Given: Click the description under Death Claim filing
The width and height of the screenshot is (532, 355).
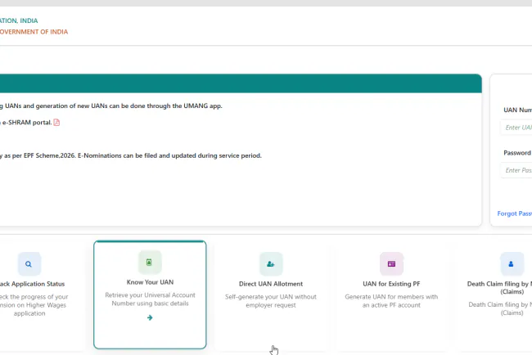Looking at the screenshot, I should coord(500,308).
